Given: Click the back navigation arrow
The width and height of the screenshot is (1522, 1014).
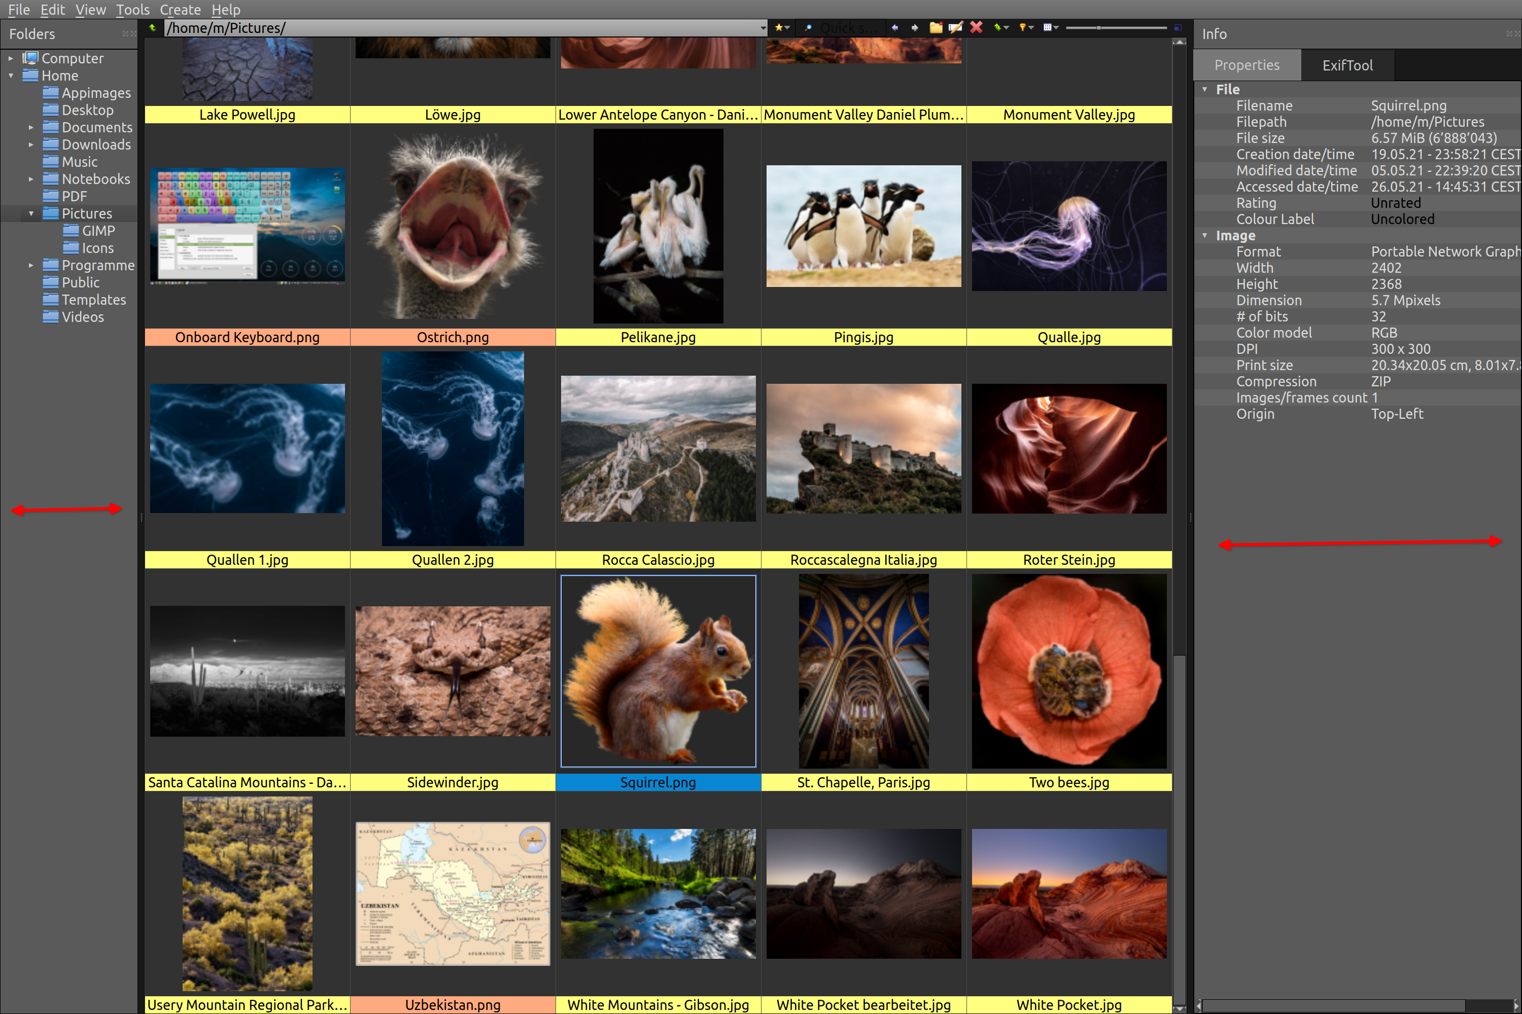Looking at the screenshot, I should click(x=895, y=28).
